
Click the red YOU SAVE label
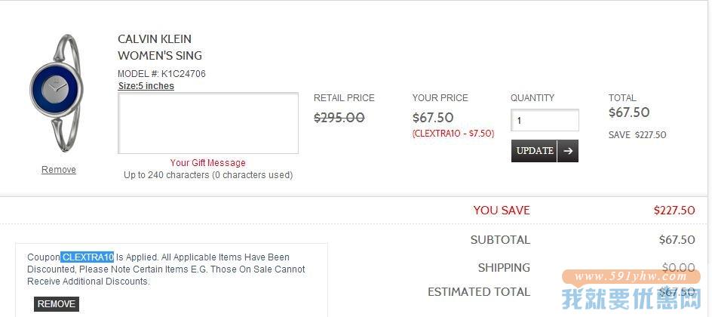502,211
